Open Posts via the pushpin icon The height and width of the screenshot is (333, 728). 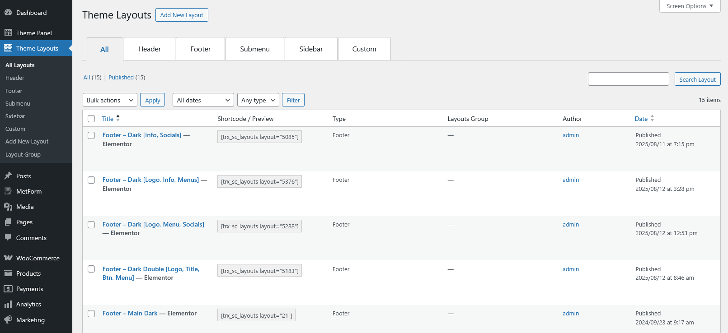click(x=8, y=176)
